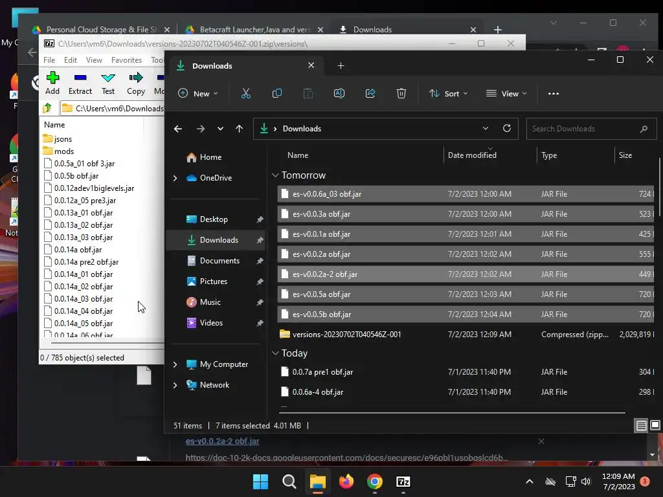This screenshot has width=663, height=497.
Task: Click 7-Zip Extract button
Action: click(80, 83)
